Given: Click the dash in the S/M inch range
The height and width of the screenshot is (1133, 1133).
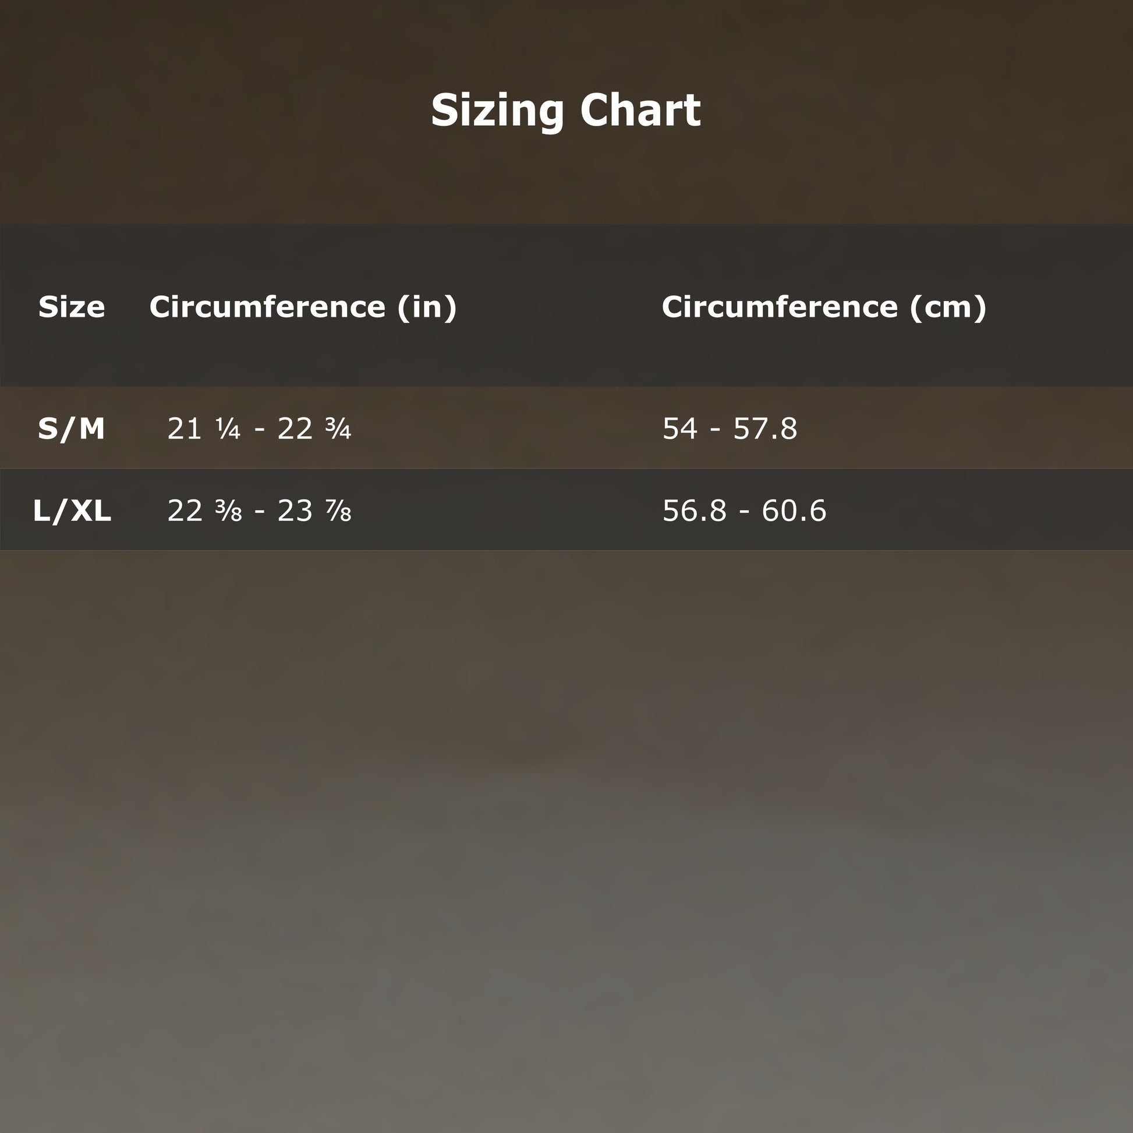Looking at the screenshot, I should (x=260, y=430).
